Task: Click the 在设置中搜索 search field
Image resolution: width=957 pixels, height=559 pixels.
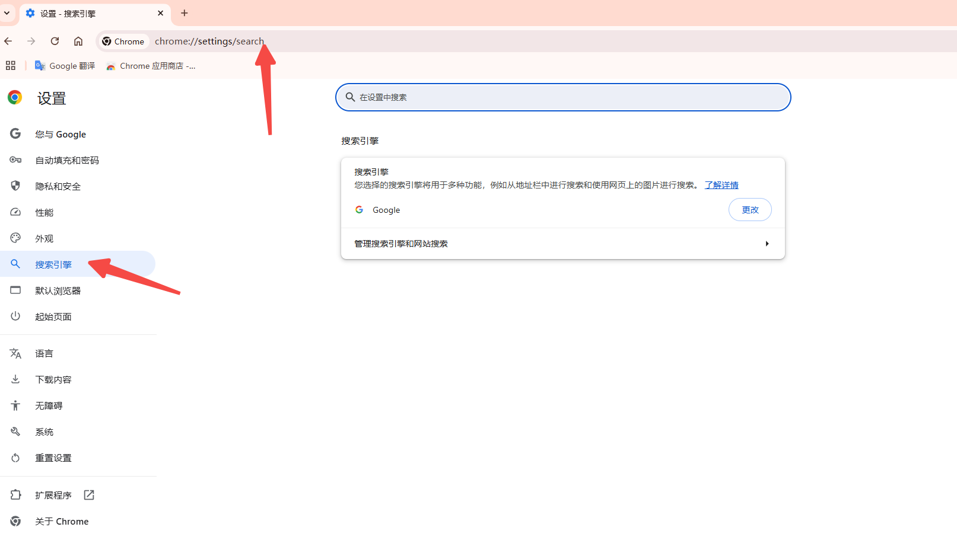Action: coord(562,97)
